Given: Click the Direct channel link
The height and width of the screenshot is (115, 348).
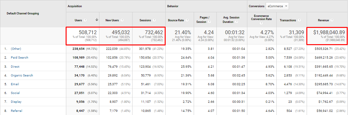Looking at the screenshot, I should (x=15, y=66).
